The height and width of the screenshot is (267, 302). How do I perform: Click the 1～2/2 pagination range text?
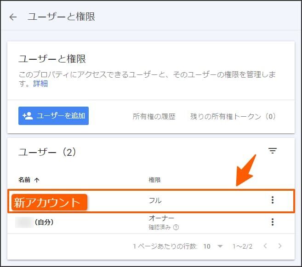click(x=242, y=246)
